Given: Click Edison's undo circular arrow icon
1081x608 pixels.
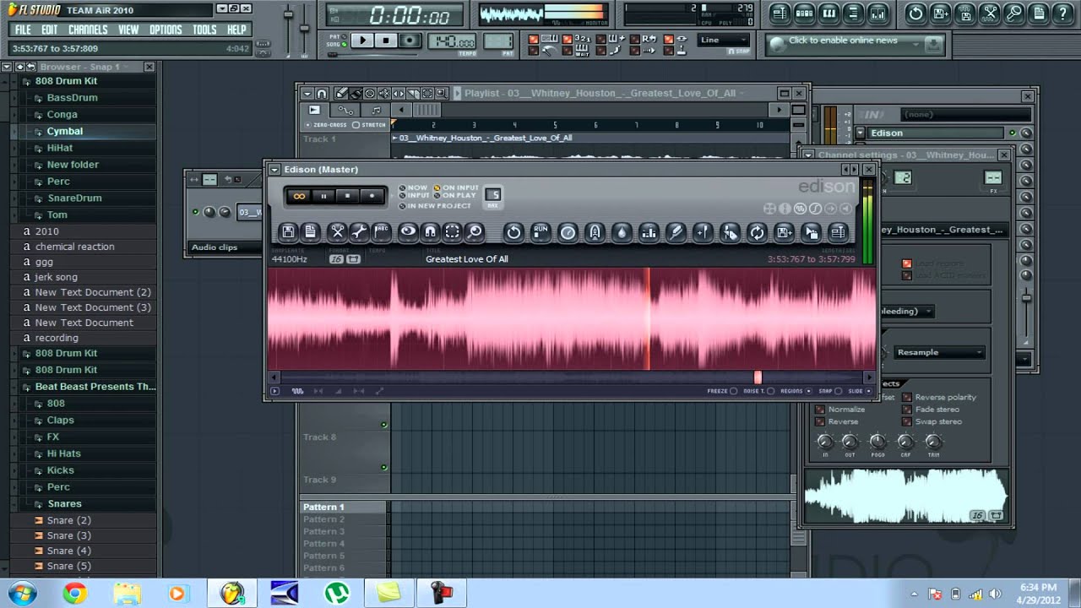Looking at the screenshot, I should pos(513,232).
